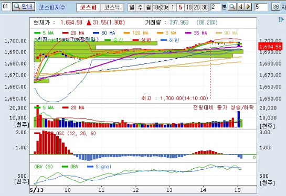The width and height of the screenshot is (286, 196).
Task: Click the index code 01 field
Action: (x=6, y=7)
